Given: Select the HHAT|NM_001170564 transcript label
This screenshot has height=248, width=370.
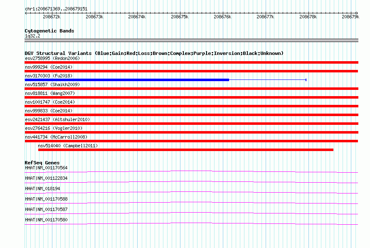Looking at the screenshot, I should pyautogui.click(x=46, y=168).
